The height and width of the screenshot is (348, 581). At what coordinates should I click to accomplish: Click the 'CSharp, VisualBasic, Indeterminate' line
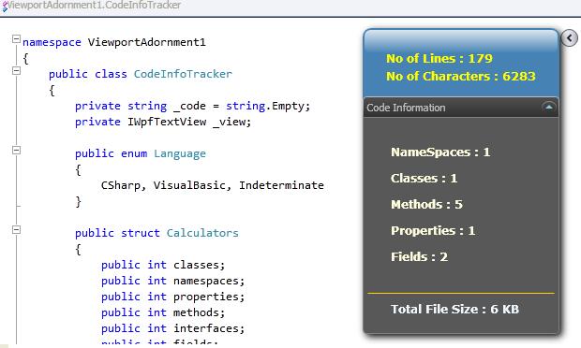[x=213, y=185]
